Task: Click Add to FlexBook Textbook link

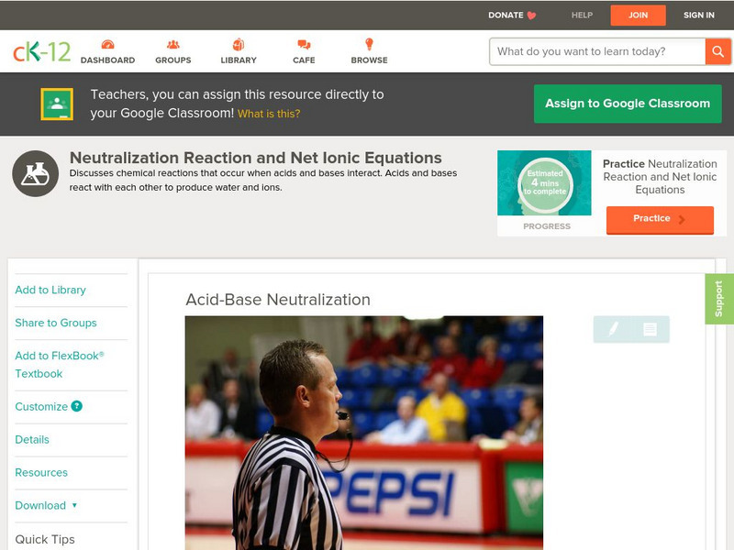Action: click(60, 364)
